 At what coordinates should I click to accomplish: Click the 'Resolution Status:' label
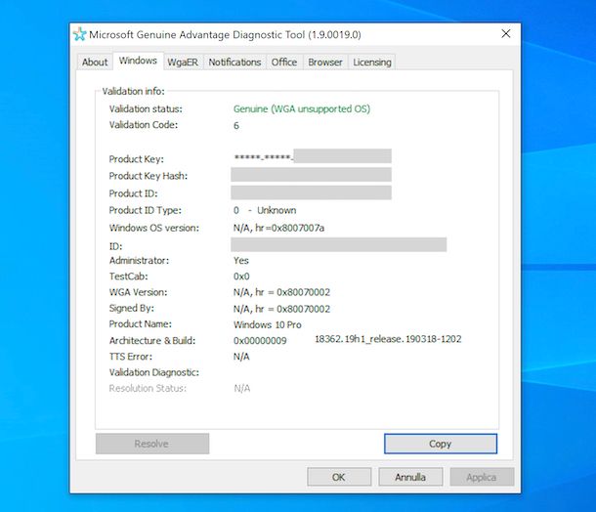tap(148, 388)
